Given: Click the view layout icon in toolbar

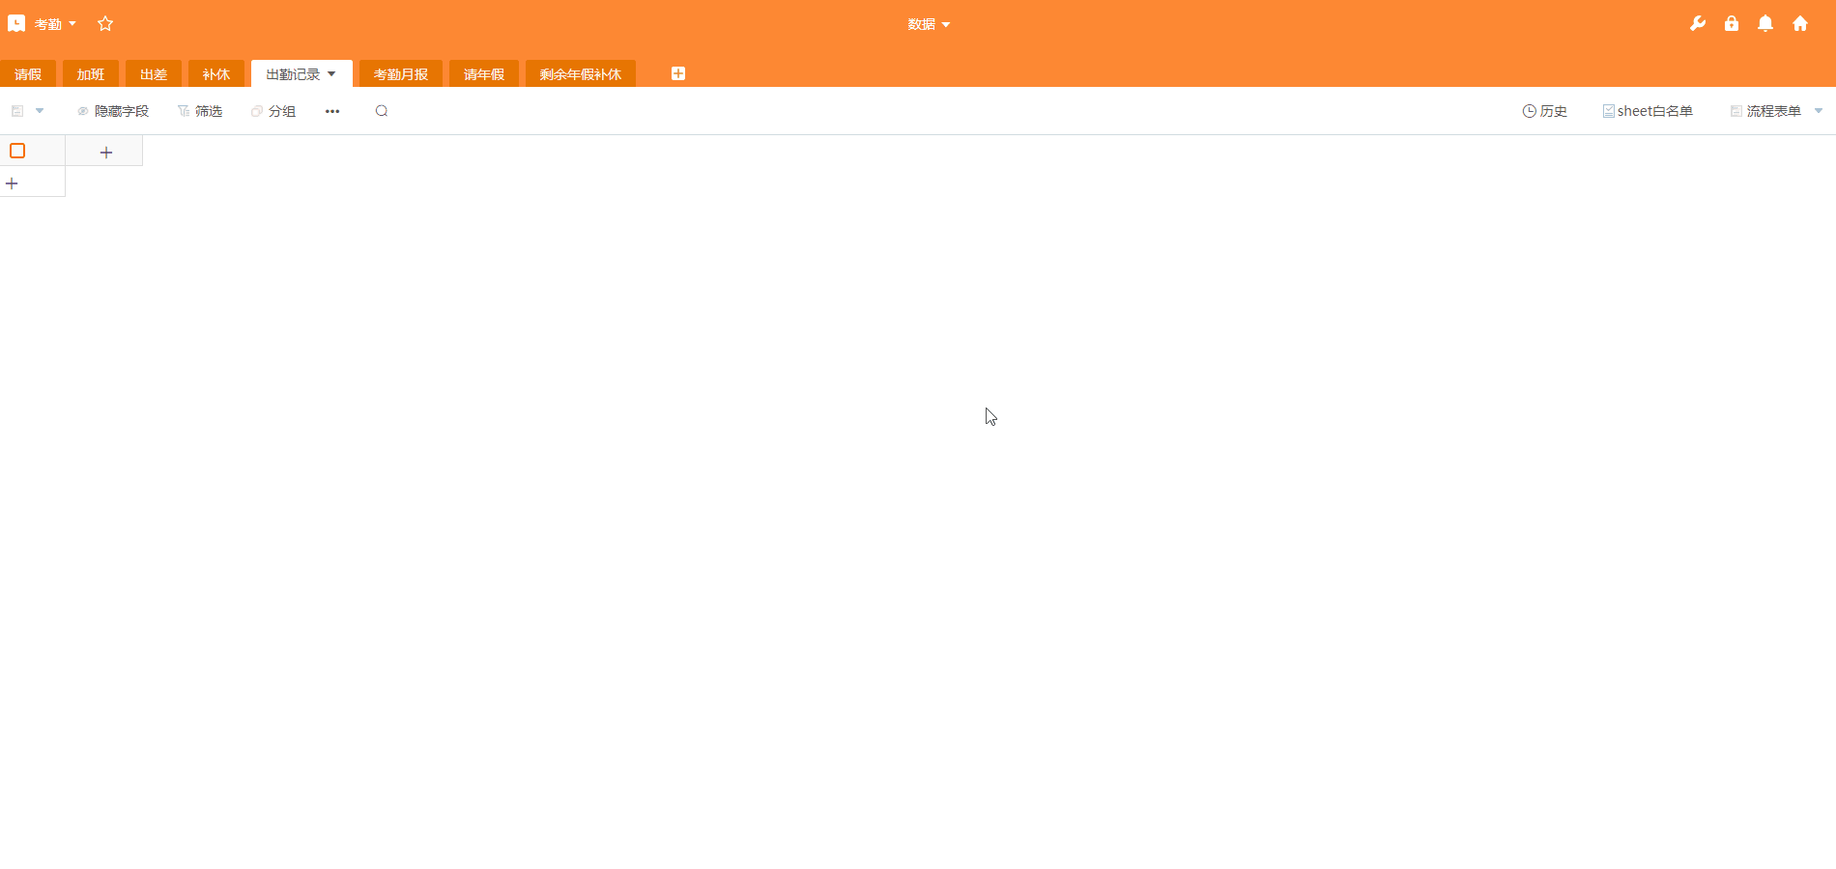Looking at the screenshot, I should point(17,111).
